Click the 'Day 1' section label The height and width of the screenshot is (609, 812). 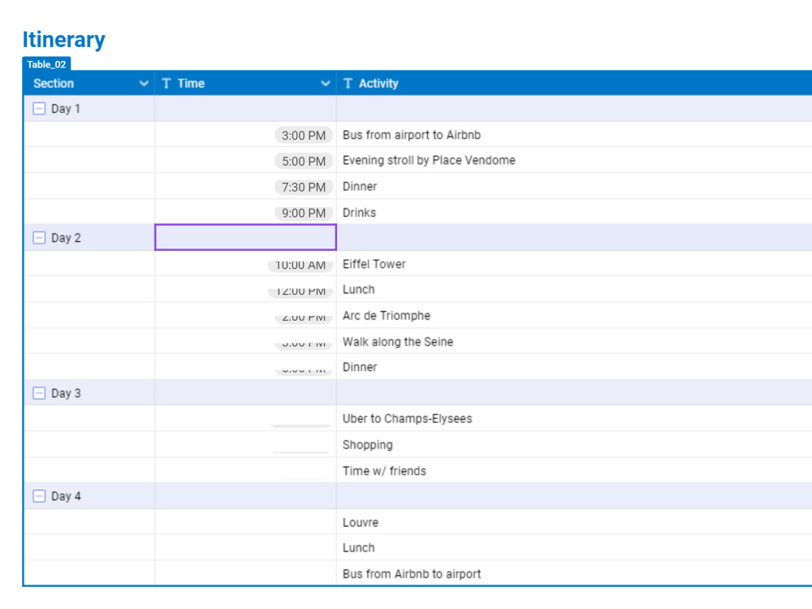[66, 109]
